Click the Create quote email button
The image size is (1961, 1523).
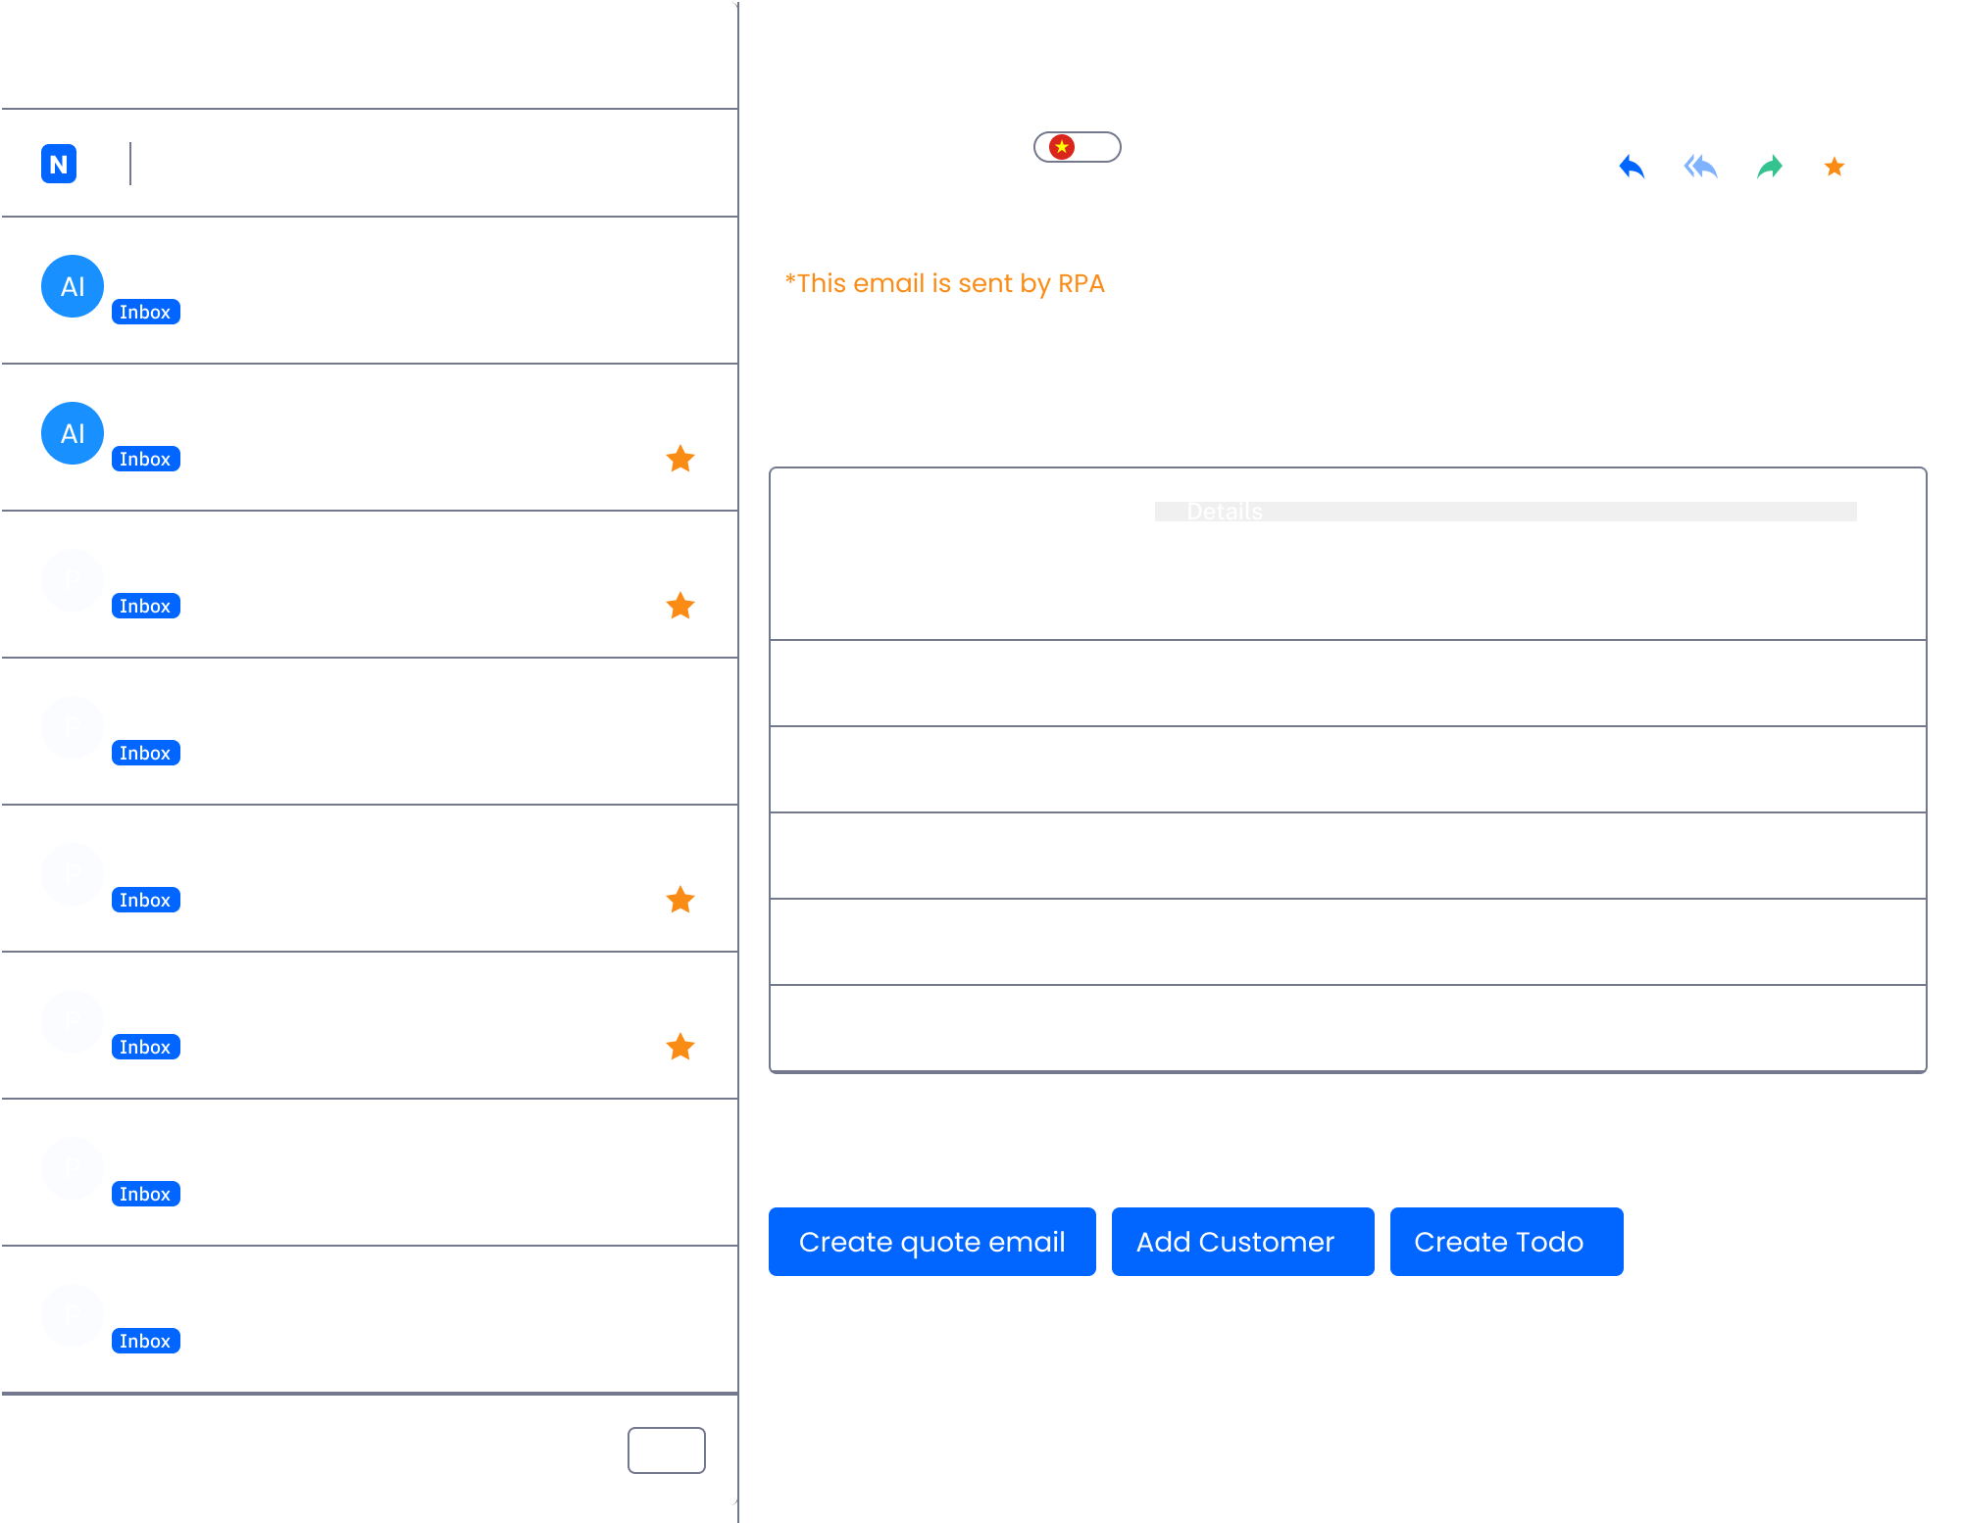click(x=931, y=1242)
